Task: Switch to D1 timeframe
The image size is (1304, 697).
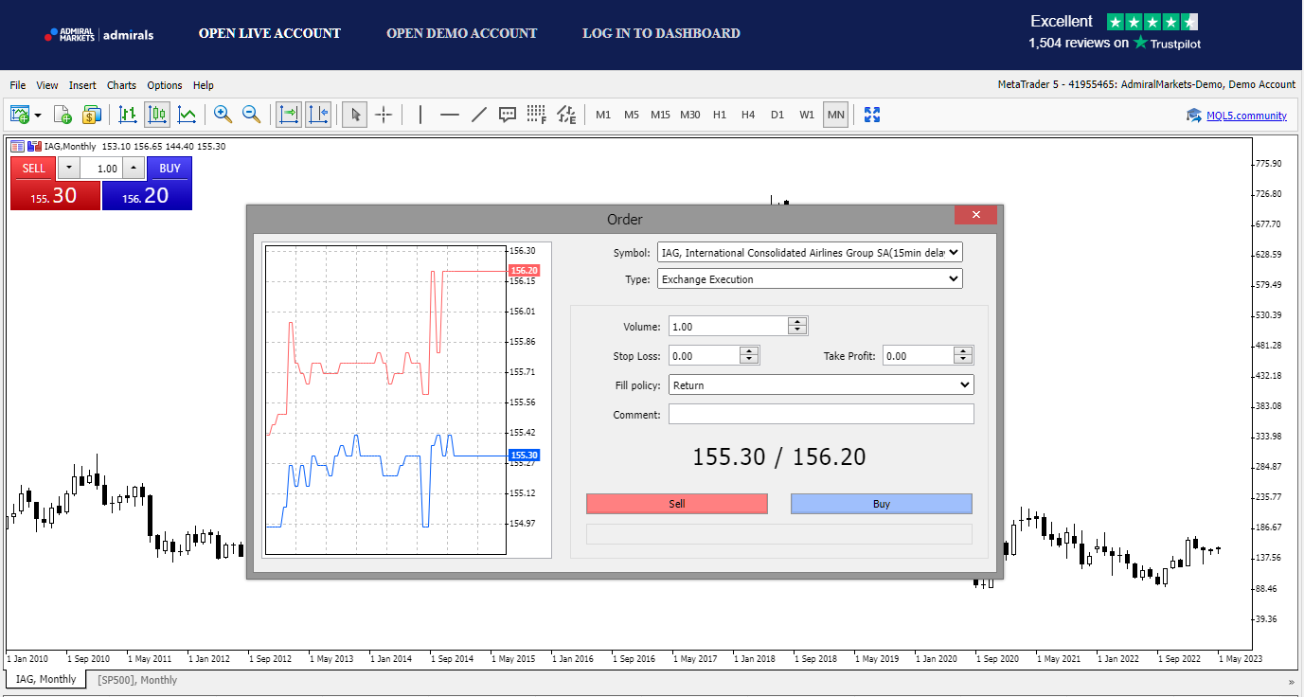Action: point(777,115)
